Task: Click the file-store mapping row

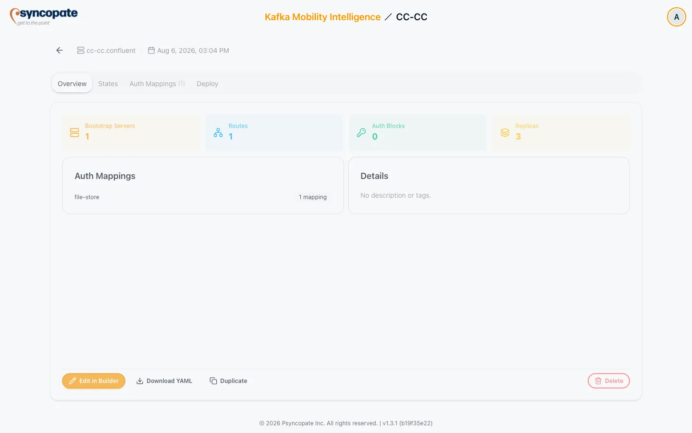Action: coord(203,197)
